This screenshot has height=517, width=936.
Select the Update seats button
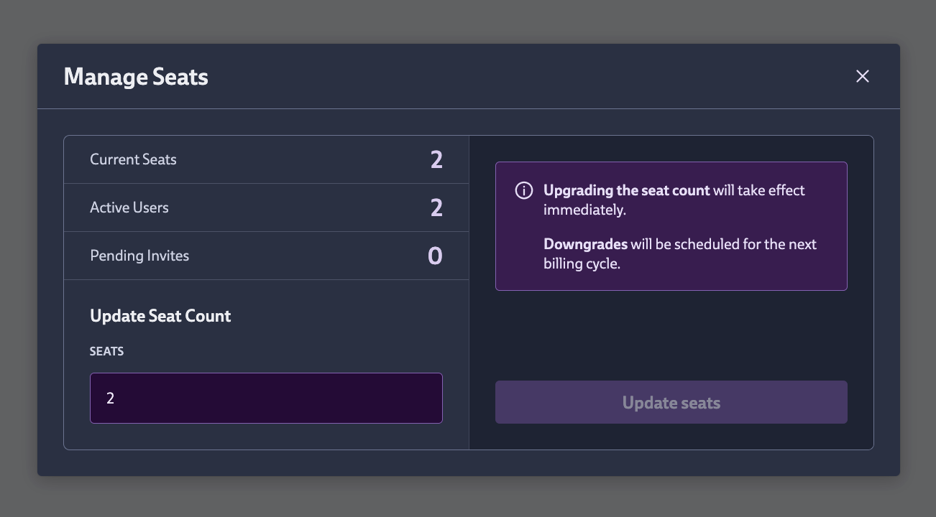point(671,402)
